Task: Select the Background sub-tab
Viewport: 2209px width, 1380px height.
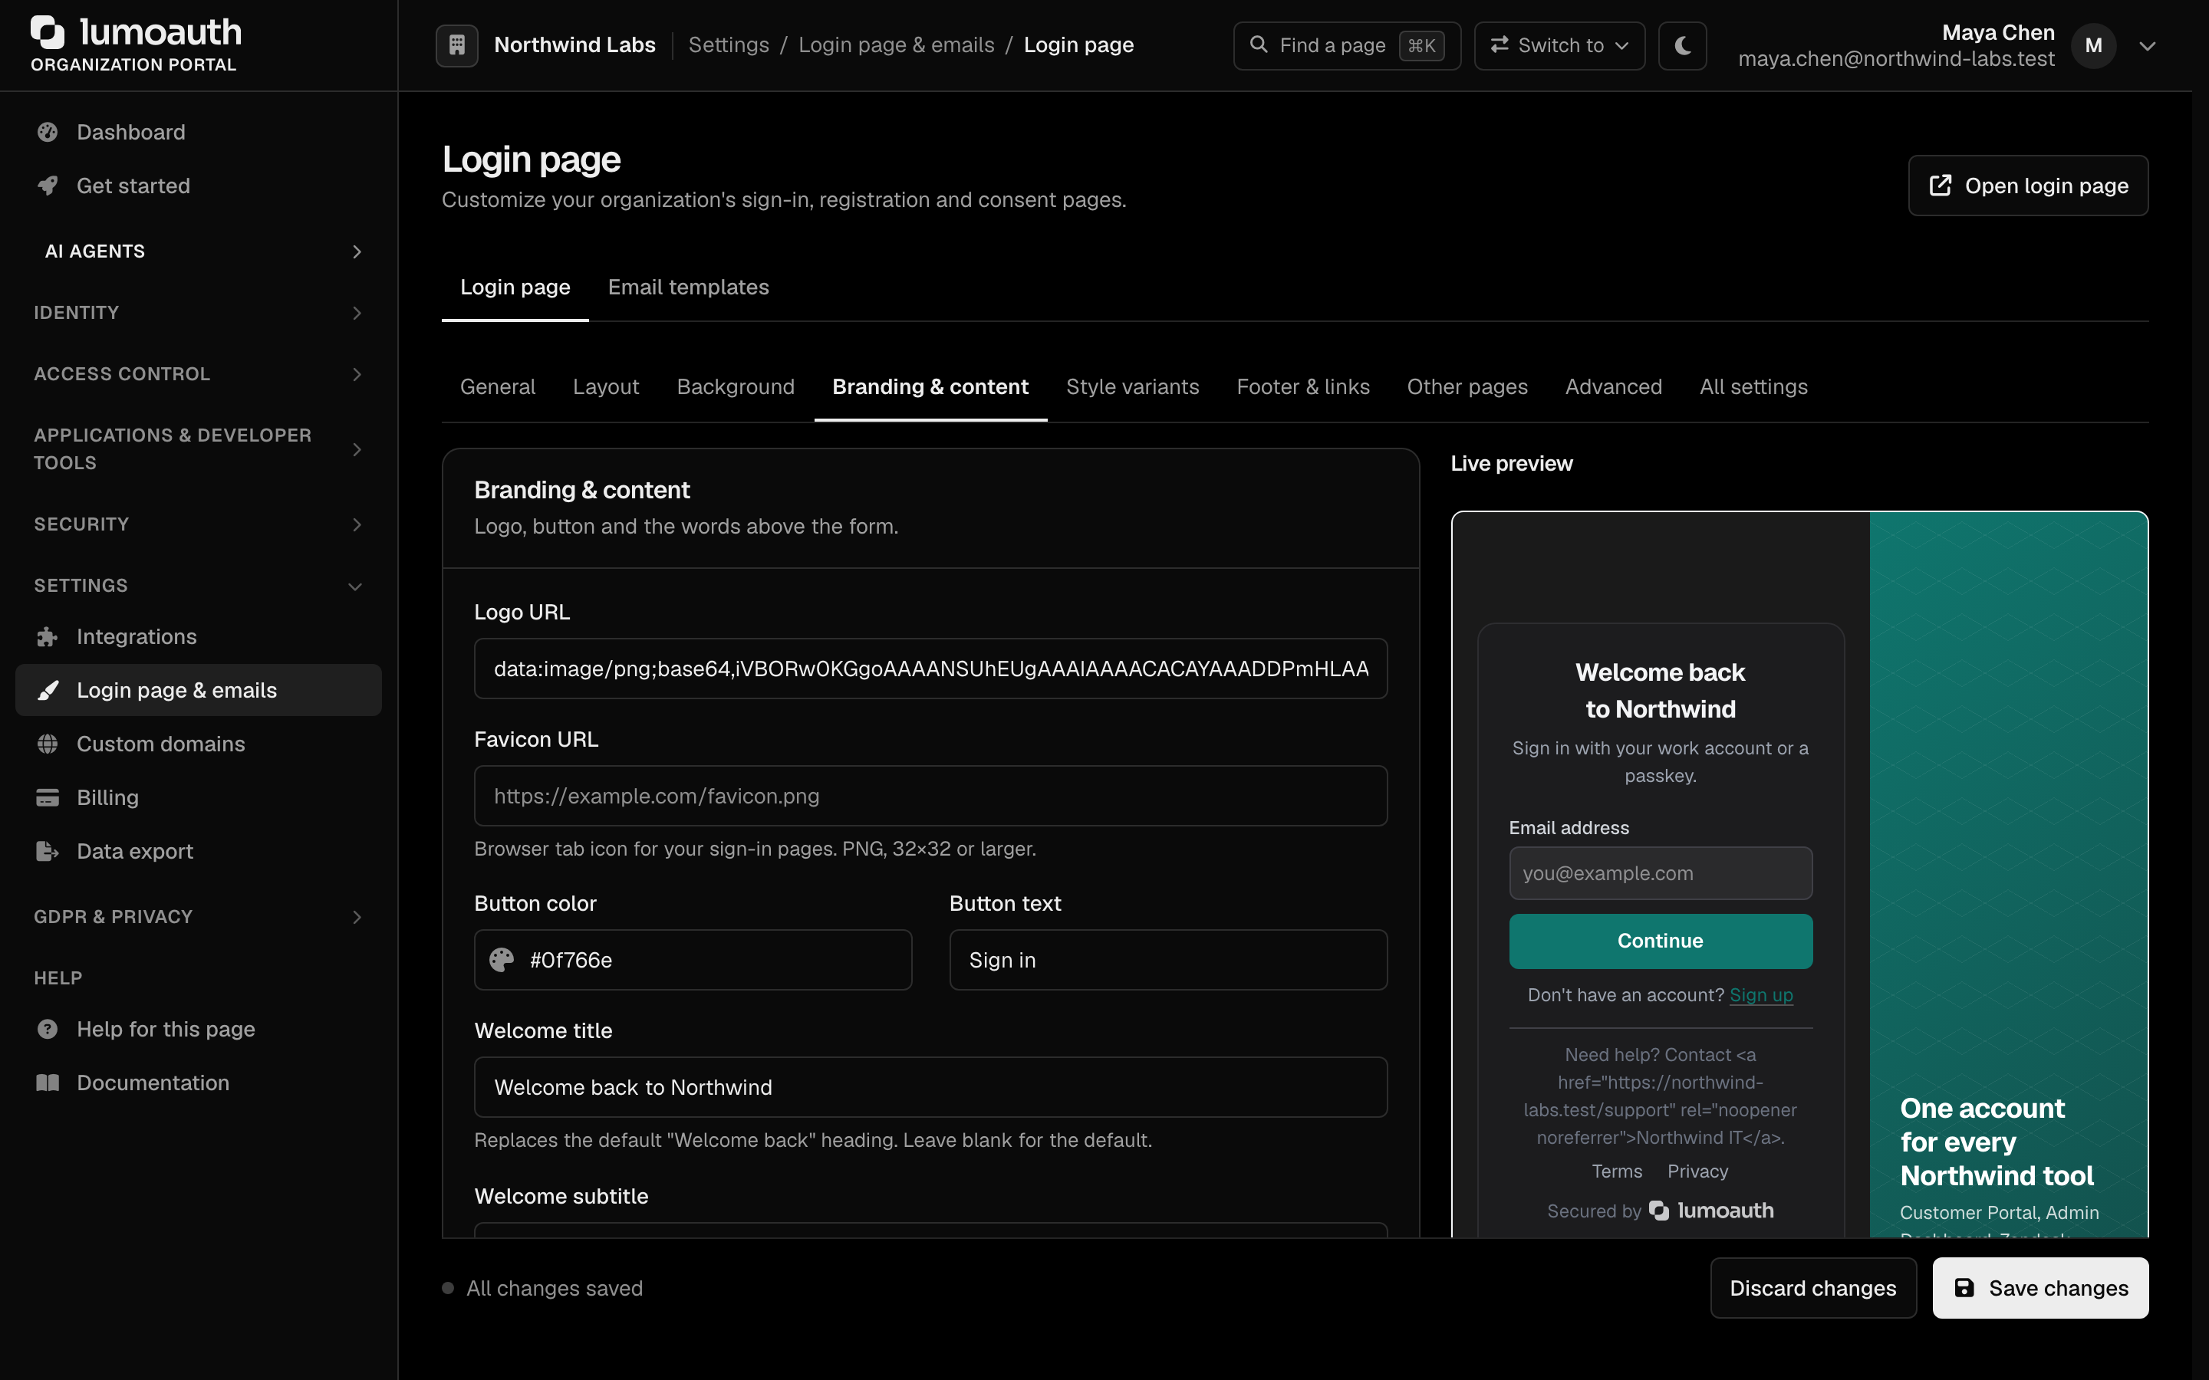Action: pyautogui.click(x=736, y=387)
